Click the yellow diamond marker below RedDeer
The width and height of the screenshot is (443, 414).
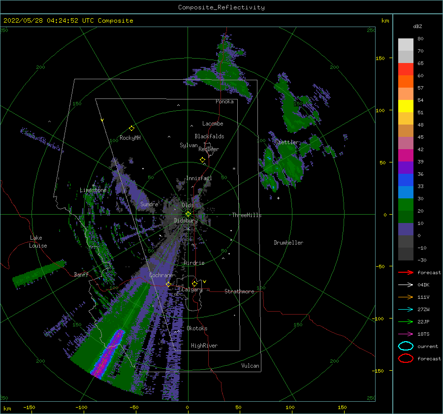[x=202, y=160]
